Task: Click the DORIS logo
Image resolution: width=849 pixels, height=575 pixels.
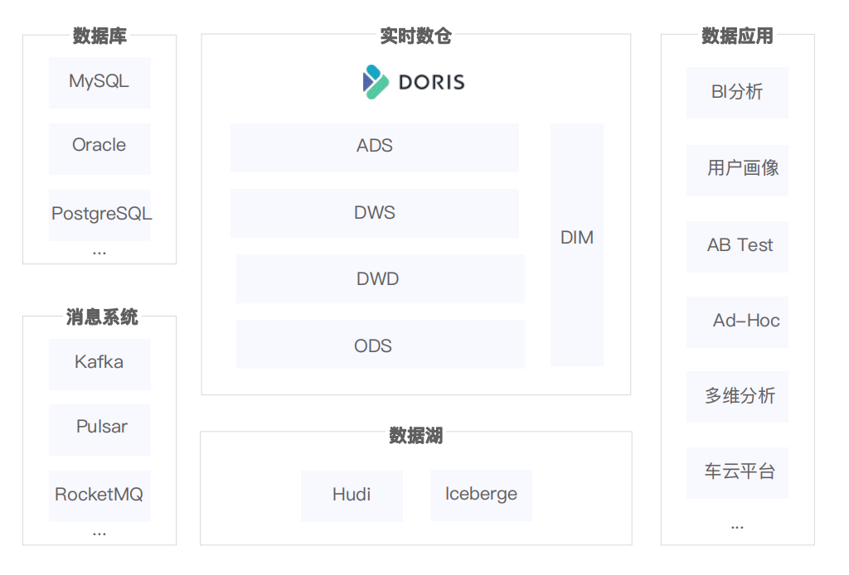Action: (x=414, y=81)
